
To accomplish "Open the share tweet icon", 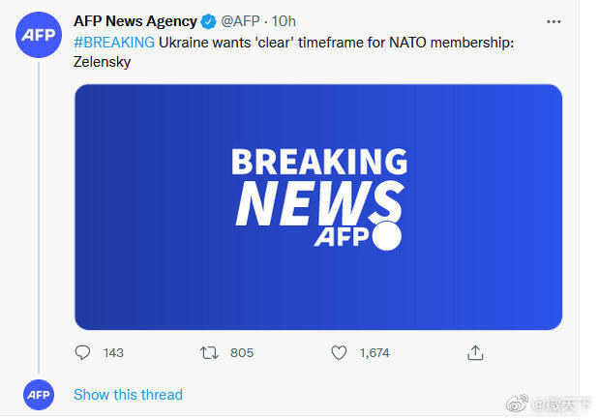I will click(475, 353).
